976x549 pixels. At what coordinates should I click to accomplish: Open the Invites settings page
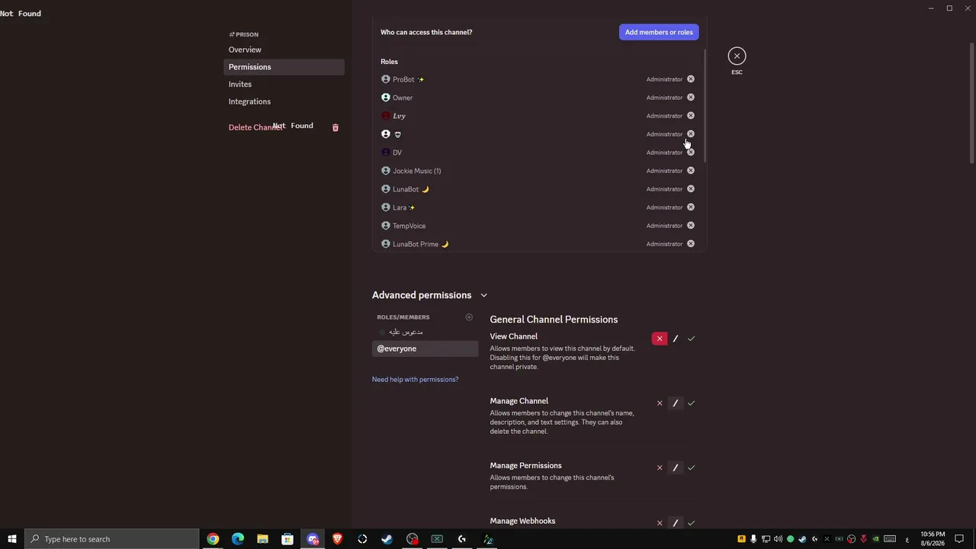pos(284,85)
